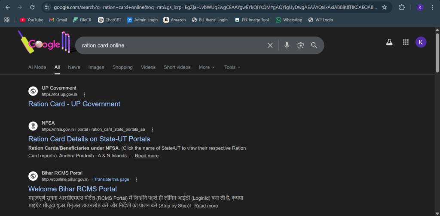Viewport: 440px width, 216px height.
Task: Click Translate this page for Bihar result
Action: [x=111, y=180]
